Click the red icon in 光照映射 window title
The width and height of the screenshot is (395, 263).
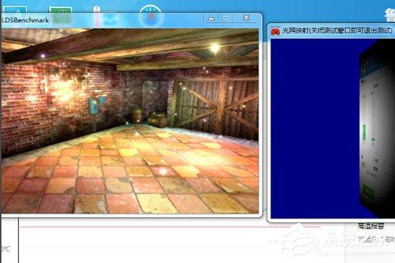[275, 31]
